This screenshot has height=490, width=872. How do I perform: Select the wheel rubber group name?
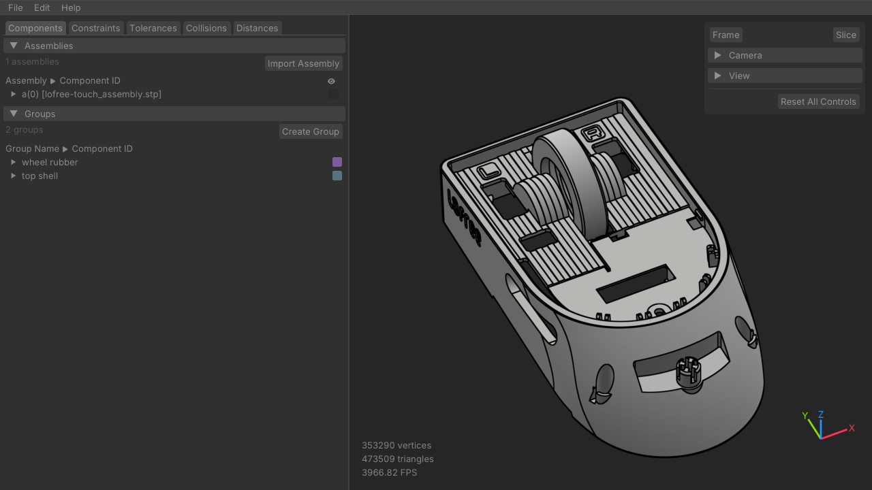(x=50, y=162)
